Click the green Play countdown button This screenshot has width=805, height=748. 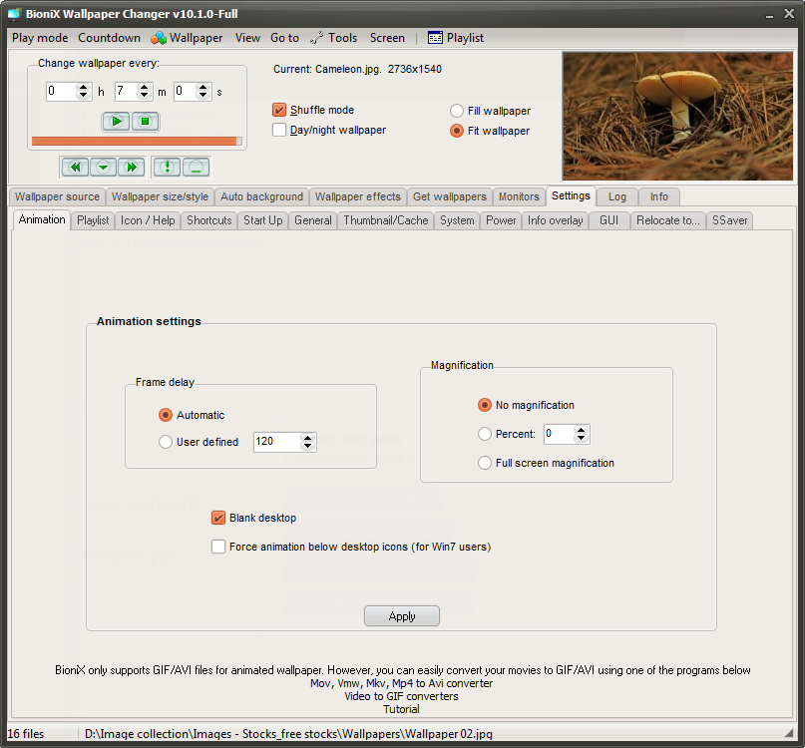pyautogui.click(x=116, y=121)
